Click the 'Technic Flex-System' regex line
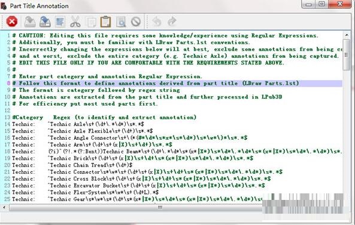This screenshot has height=225, width=355. 86,192
